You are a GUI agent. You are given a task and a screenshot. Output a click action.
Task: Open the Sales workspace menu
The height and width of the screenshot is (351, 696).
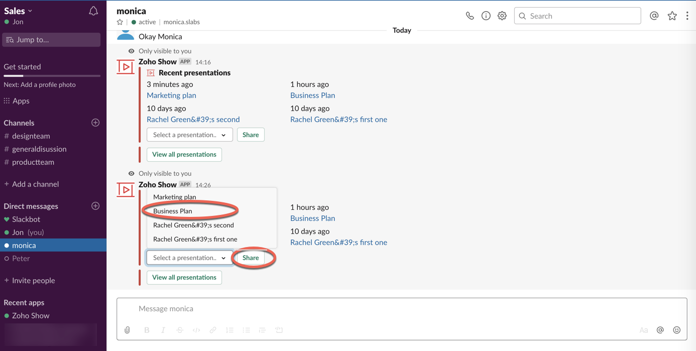18,11
